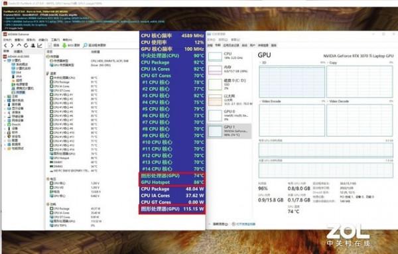The height and width of the screenshot is (254, 398).
Task: Open the Video Encode graph dropdown
Action: point(270,101)
